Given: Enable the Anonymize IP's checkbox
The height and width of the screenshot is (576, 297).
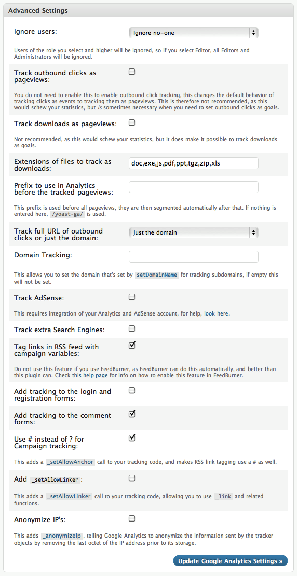Looking at the screenshot, I should [x=132, y=519].
